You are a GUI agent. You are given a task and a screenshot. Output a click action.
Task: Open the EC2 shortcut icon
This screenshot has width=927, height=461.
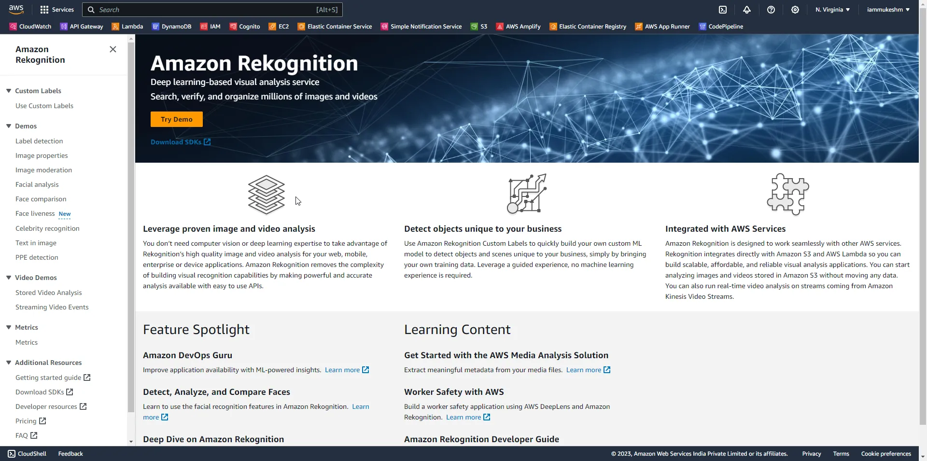(x=279, y=27)
